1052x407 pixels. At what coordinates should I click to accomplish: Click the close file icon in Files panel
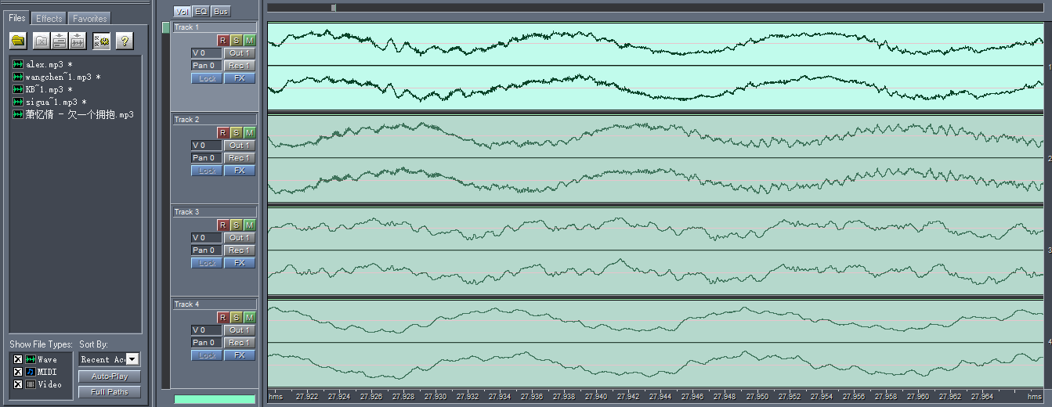tap(42, 41)
